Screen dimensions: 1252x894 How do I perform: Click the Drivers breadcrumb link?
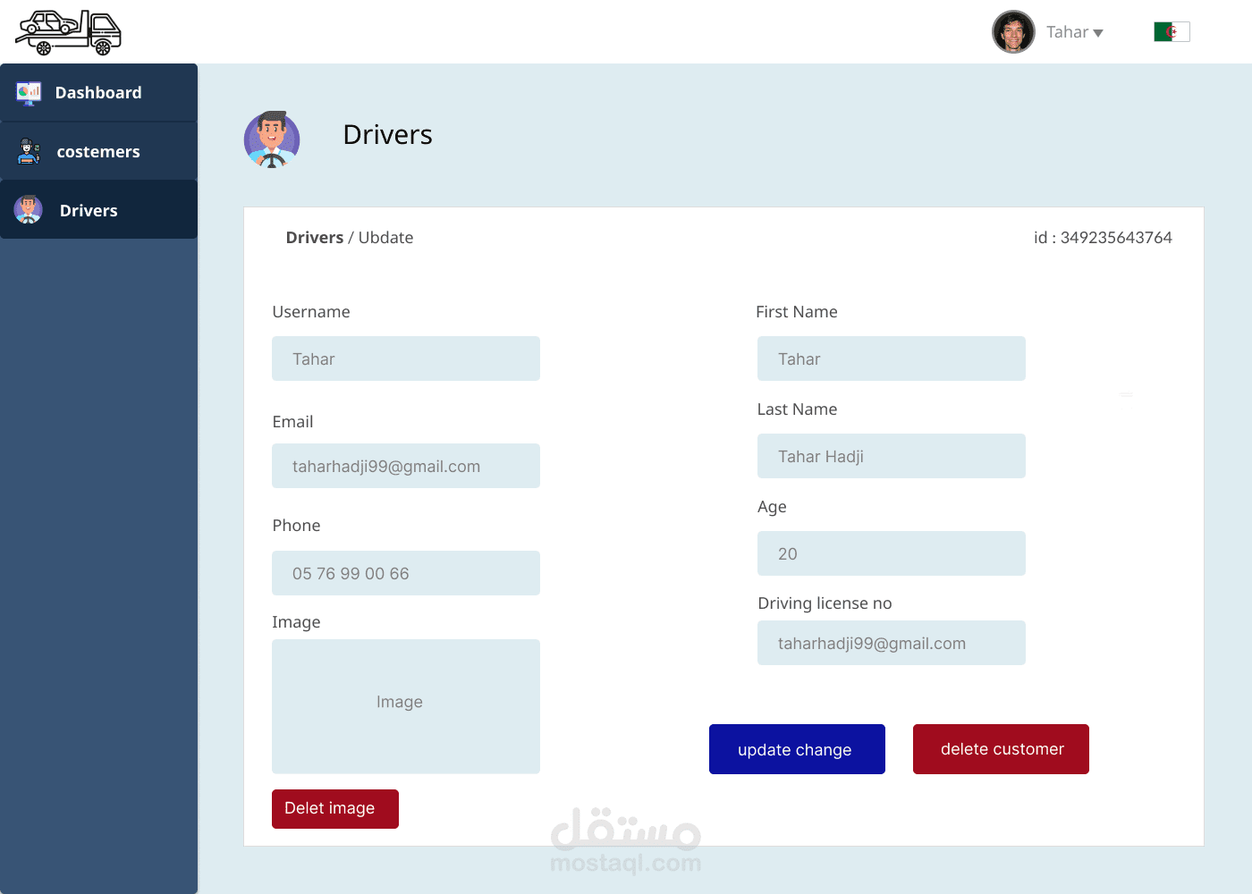[x=314, y=238]
